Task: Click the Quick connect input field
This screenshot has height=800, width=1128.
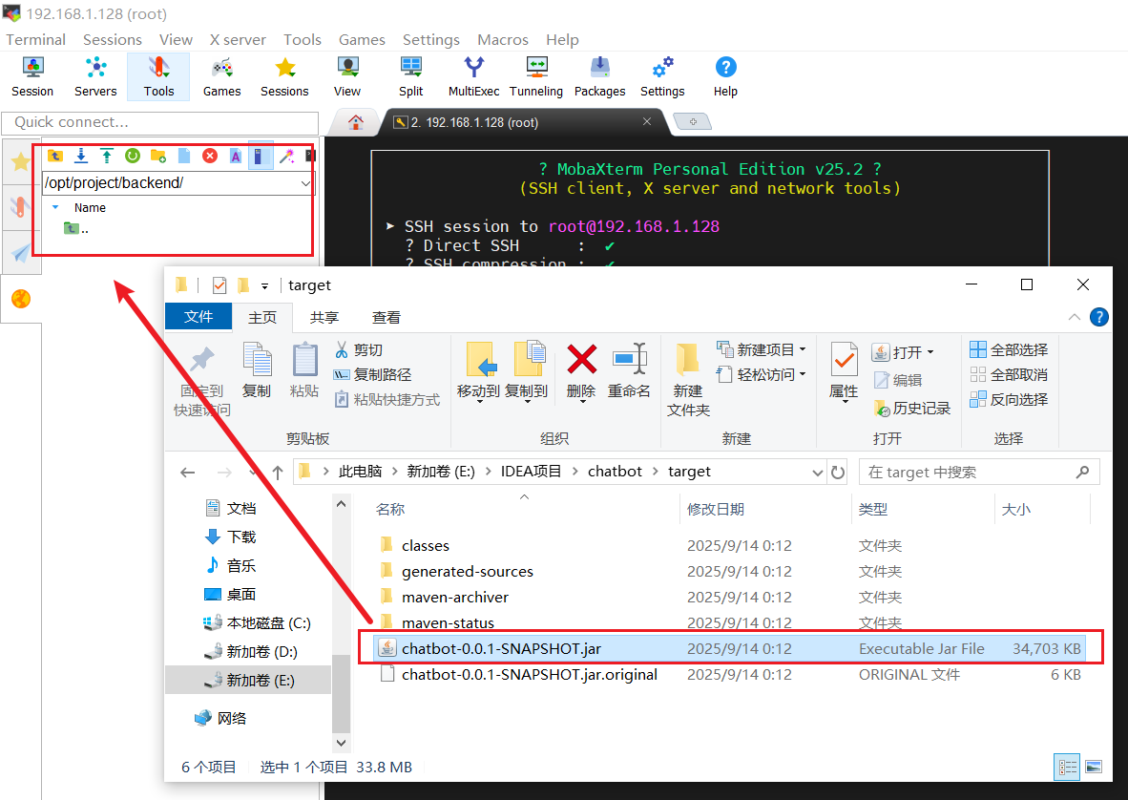Action: [x=159, y=122]
